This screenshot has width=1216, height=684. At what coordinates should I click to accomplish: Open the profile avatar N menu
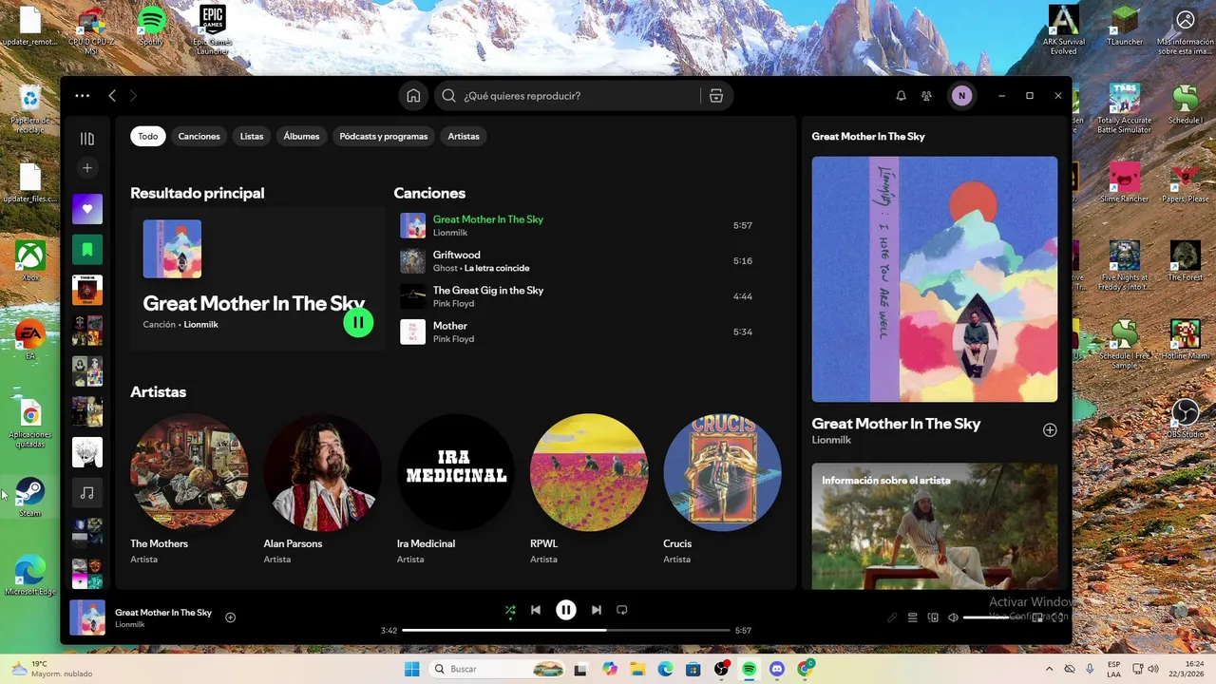click(x=961, y=96)
